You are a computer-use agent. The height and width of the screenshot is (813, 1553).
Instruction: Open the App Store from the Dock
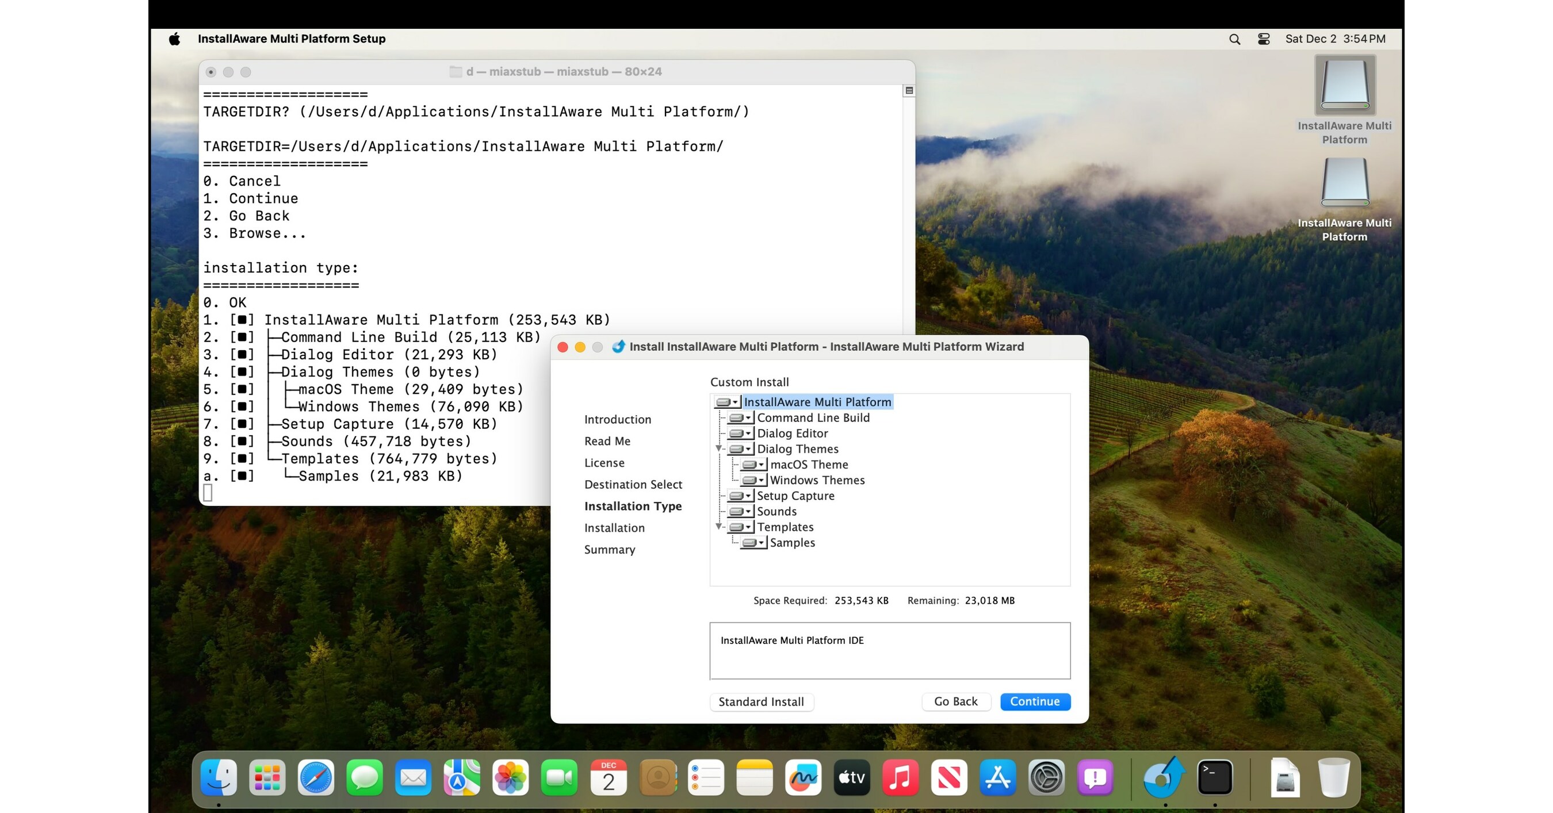point(998,777)
